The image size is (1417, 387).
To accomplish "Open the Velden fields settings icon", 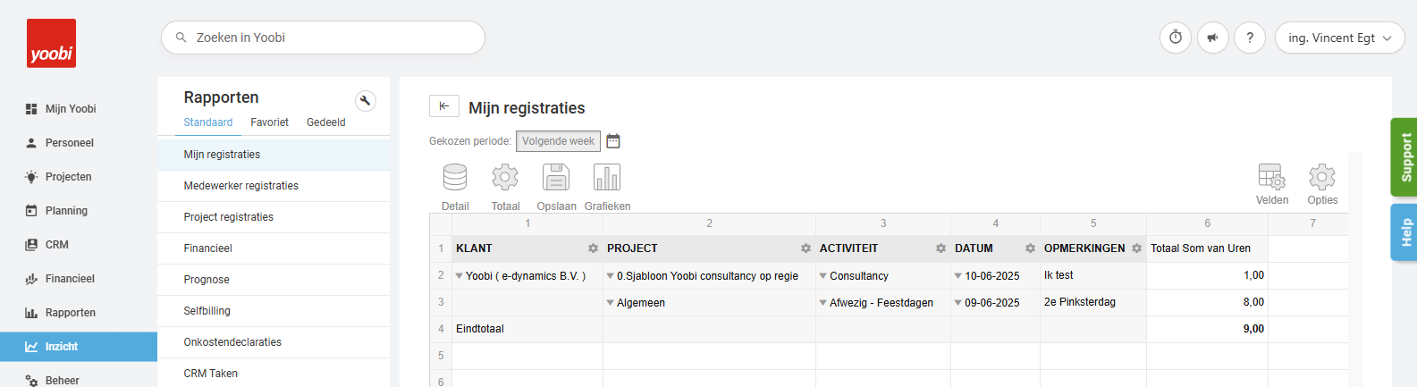I will click(1271, 176).
